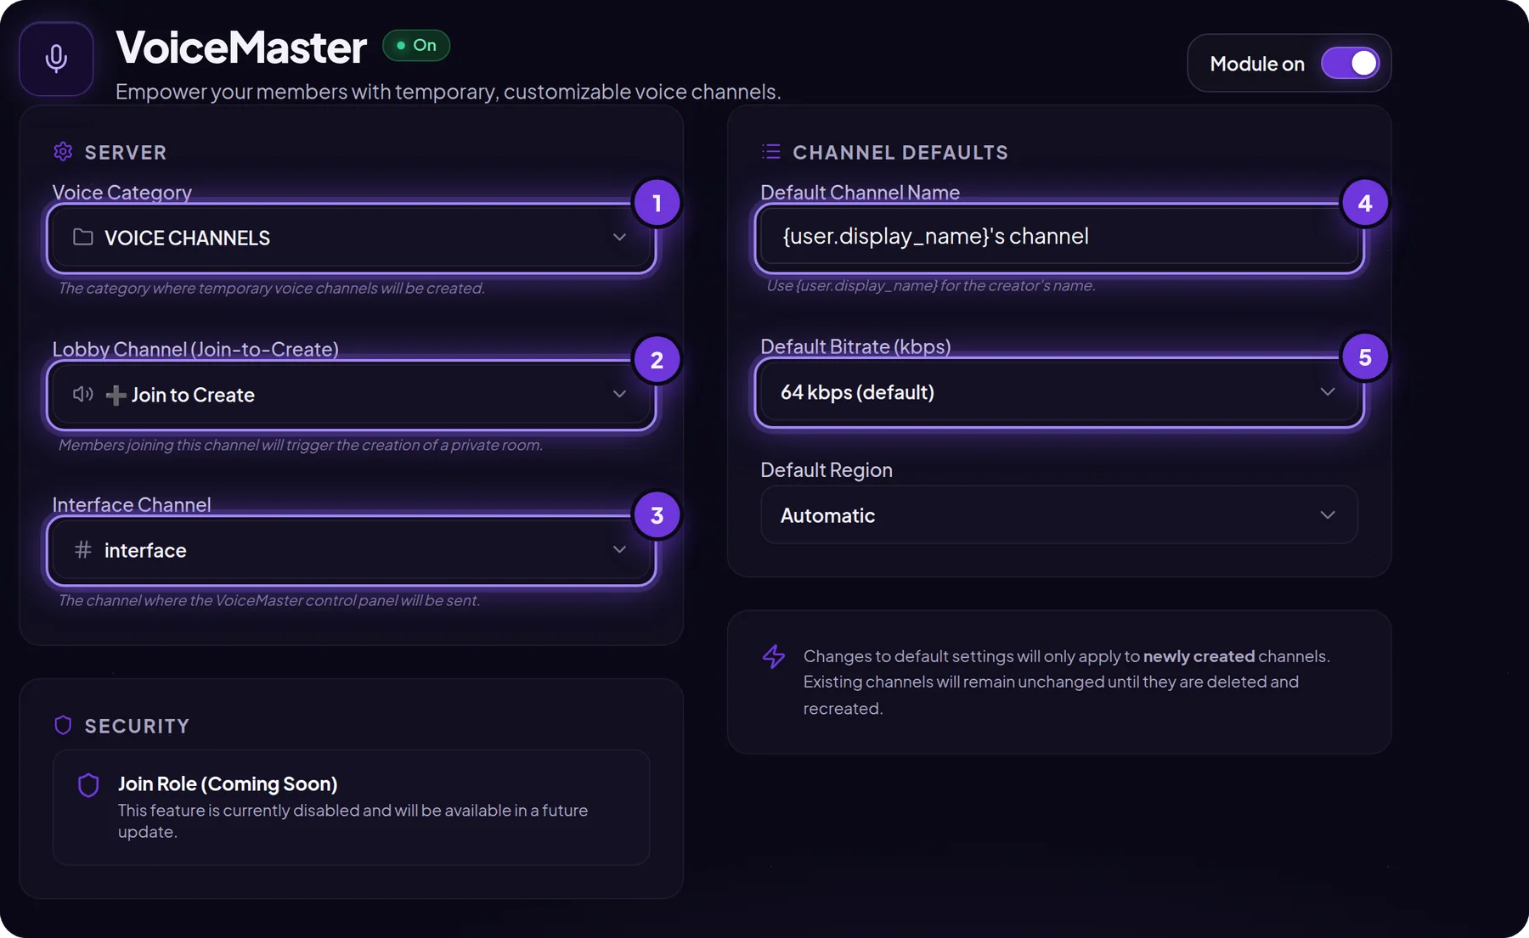Image resolution: width=1529 pixels, height=938 pixels.
Task: Click the Default Region label
Action: (827, 469)
